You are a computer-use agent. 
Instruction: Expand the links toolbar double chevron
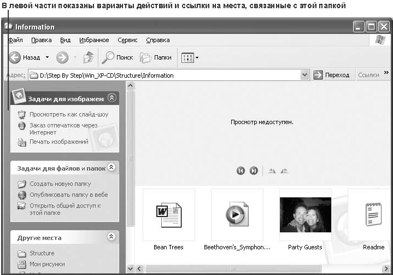386,73
